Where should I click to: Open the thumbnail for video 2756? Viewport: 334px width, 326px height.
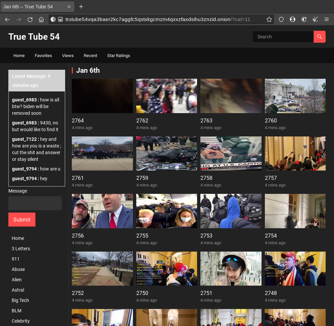(102, 211)
